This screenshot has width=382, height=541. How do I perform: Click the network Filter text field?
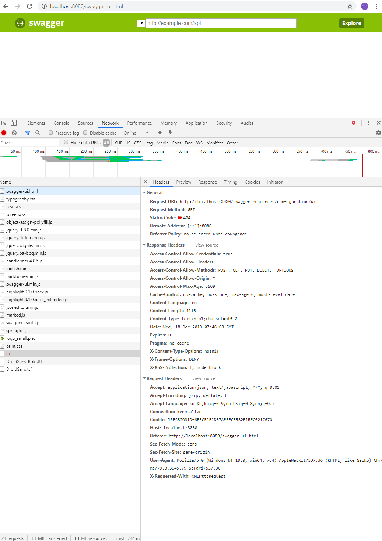tap(29, 143)
